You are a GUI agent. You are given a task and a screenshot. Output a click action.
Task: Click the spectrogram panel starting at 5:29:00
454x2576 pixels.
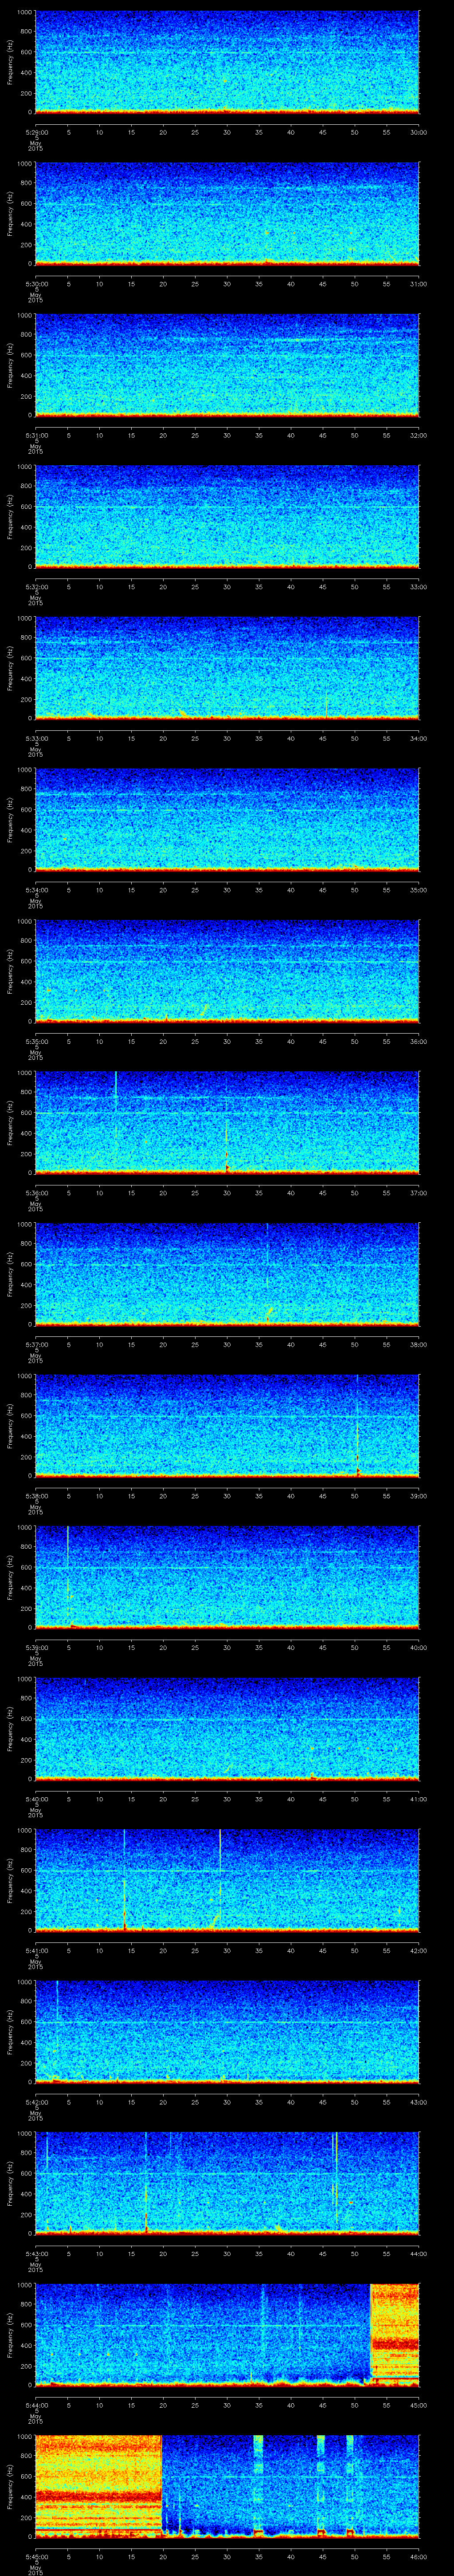pos(227,62)
